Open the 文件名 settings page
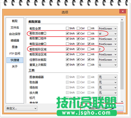This screenshot has height=118, width=131. pyautogui.click(x=15, y=27)
